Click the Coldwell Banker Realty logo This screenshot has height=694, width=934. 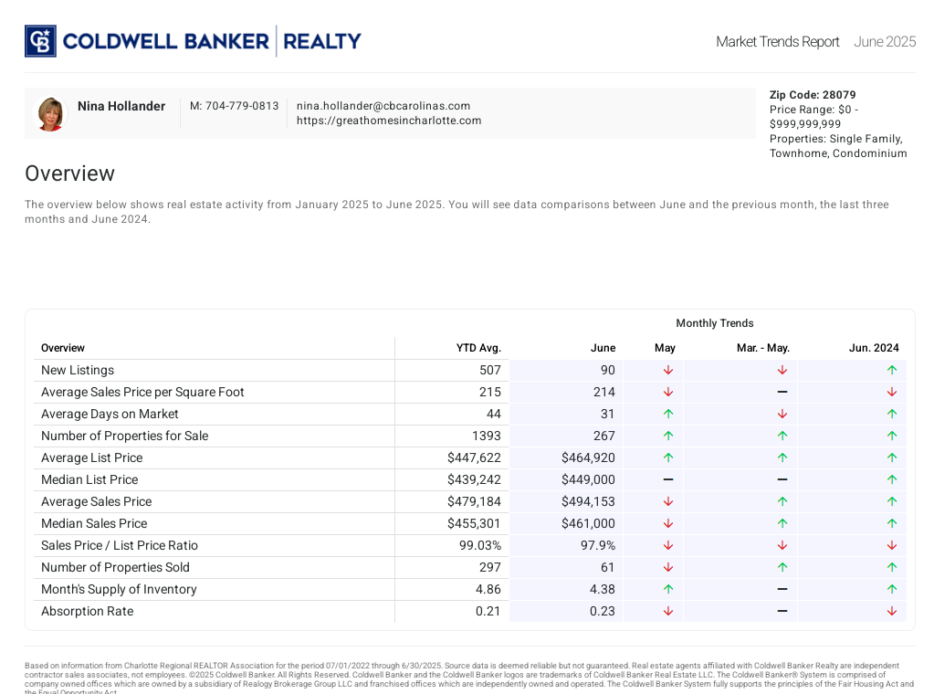point(193,41)
